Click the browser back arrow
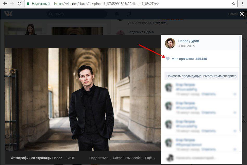247x165 pixels. pyautogui.click(x=4, y=4)
